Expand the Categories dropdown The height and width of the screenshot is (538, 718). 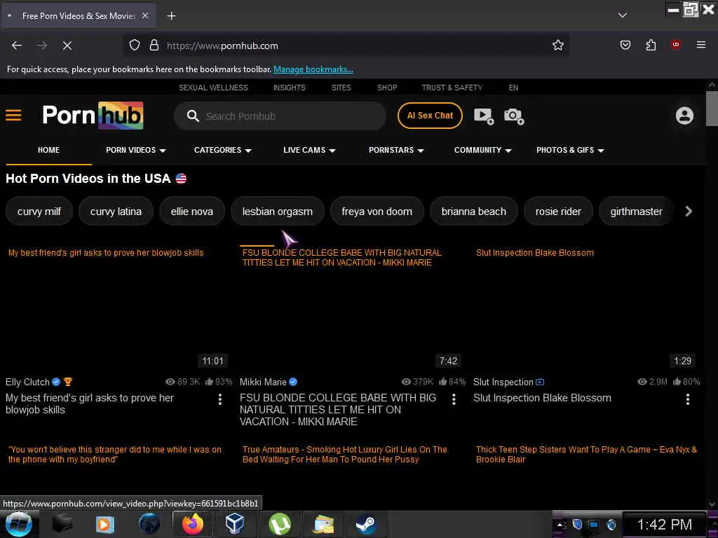[222, 150]
